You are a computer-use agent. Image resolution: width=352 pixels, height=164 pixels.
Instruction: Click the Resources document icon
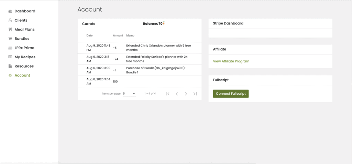(x=10, y=66)
